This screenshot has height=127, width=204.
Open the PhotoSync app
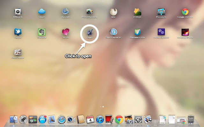tap(161, 12)
